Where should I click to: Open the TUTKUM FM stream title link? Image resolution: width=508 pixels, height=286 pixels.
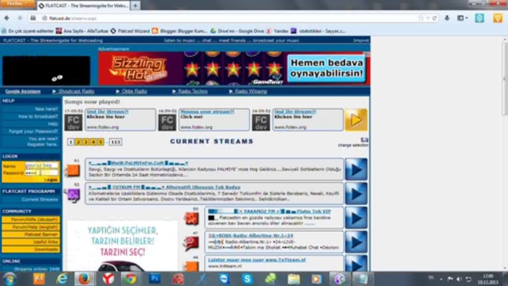(164, 187)
